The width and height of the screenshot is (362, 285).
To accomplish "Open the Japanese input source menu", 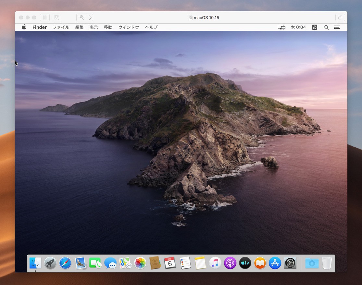I will click(x=314, y=27).
